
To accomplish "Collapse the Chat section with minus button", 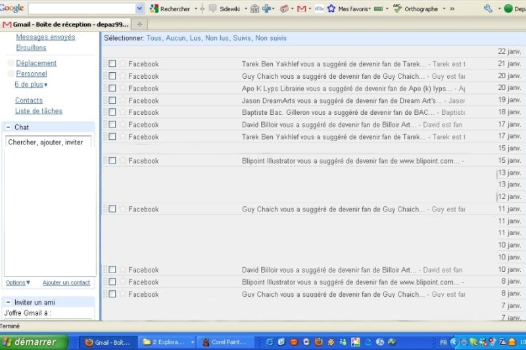I will 8,127.
